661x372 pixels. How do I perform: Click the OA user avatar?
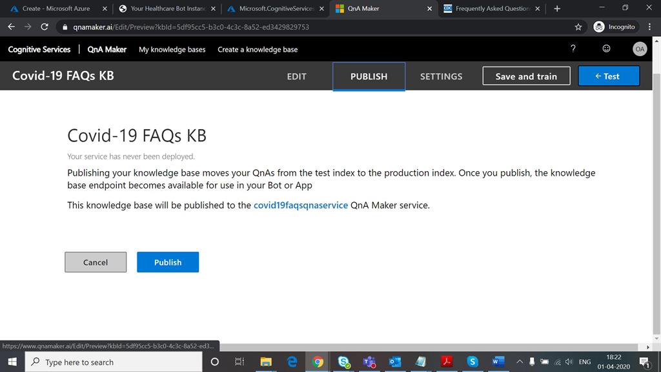point(640,48)
